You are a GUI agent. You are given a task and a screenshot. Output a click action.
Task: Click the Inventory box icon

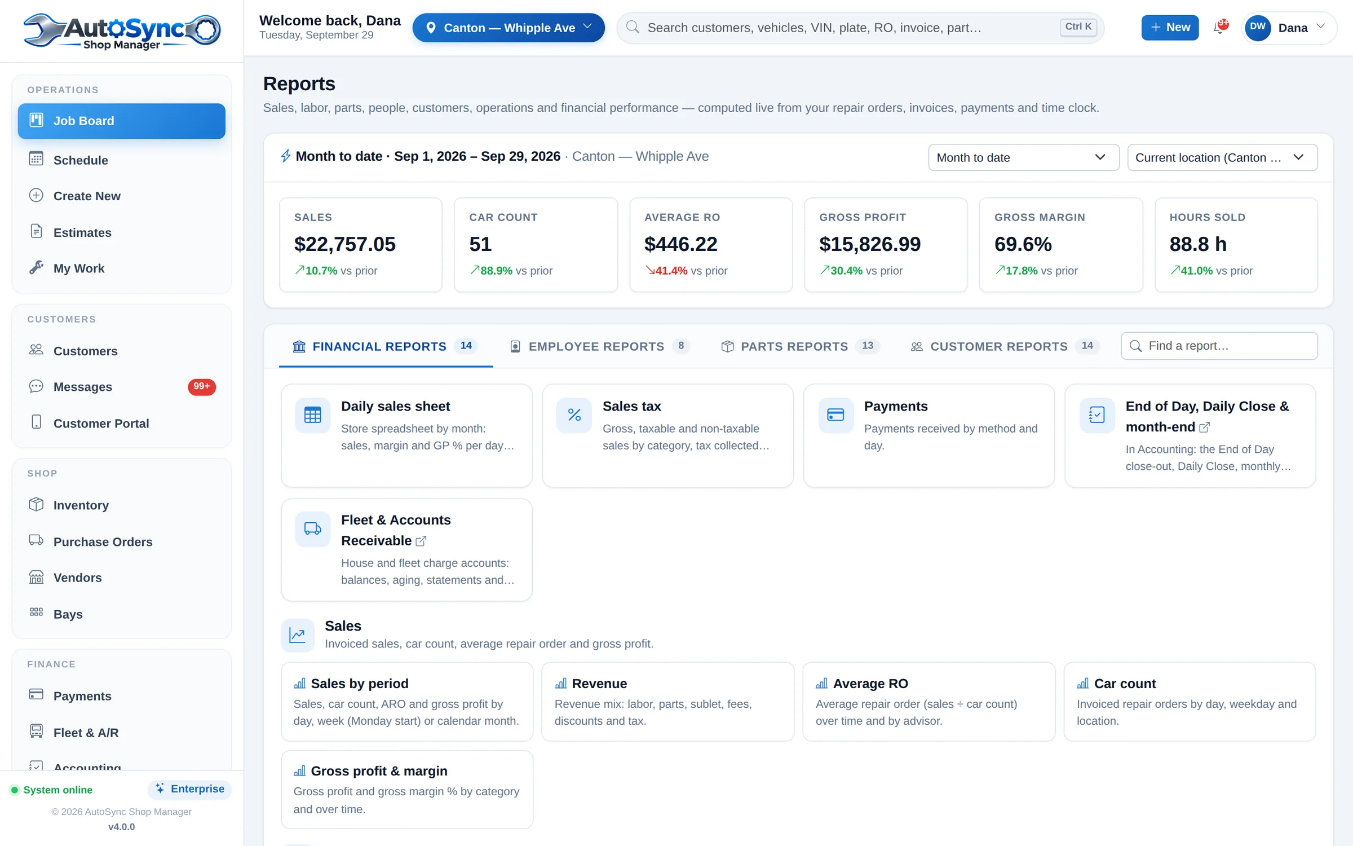[x=36, y=504]
